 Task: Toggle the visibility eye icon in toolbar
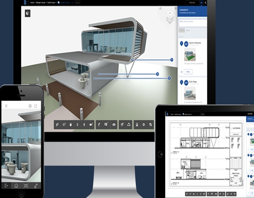[x=114, y=125]
